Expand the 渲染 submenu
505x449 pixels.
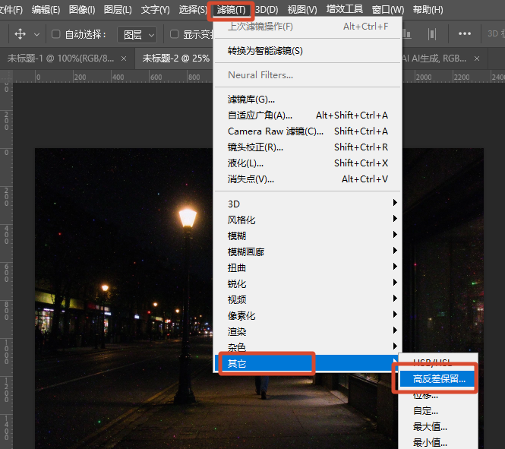tap(308, 331)
